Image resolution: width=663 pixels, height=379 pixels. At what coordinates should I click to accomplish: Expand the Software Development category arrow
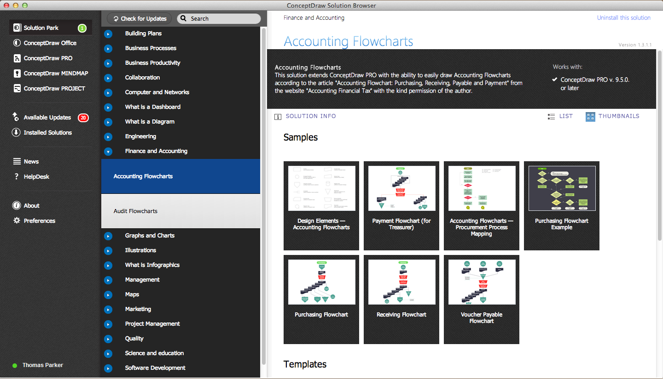tap(108, 368)
